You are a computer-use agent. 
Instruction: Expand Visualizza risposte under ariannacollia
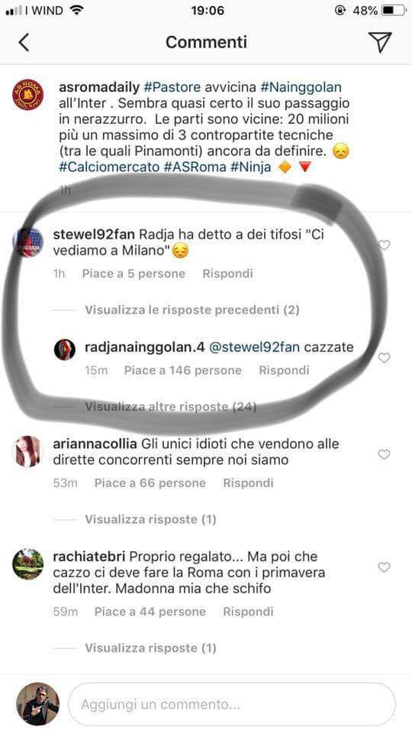pyautogui.click(x=150, y=520)
